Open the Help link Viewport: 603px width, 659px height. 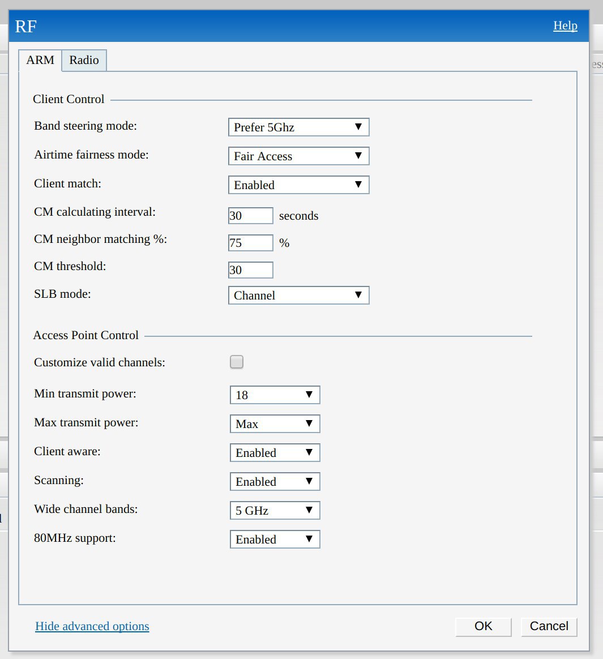coord(565,25)
